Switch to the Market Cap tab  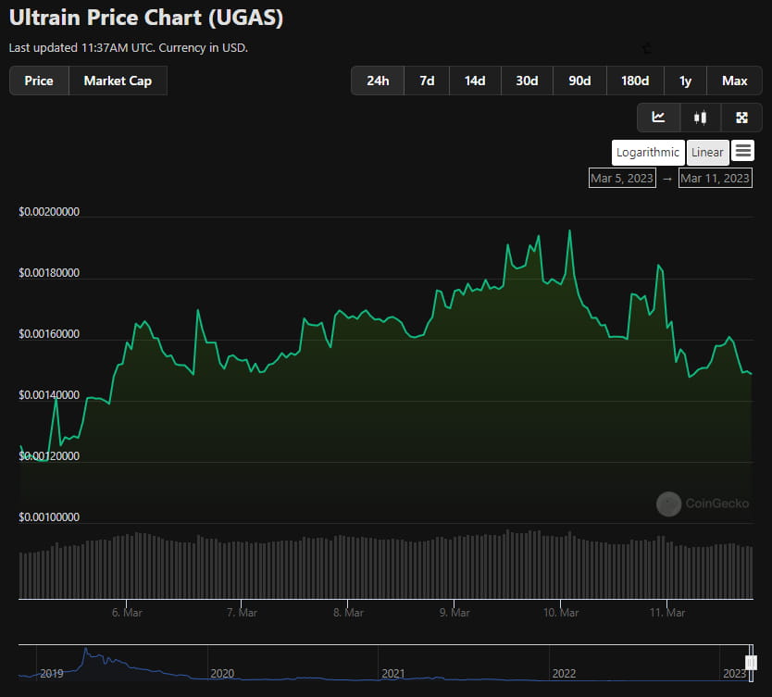[118, 81]
